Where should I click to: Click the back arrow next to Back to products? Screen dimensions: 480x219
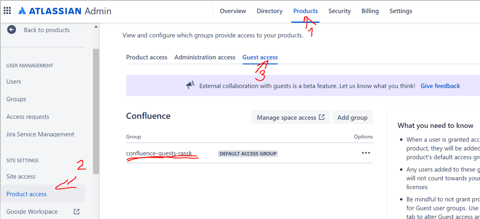point(12,30)
